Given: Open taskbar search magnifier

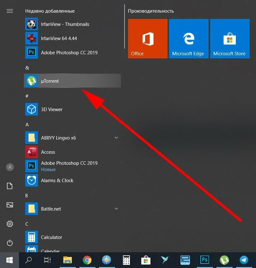Looking at the screenshot, I should (28, 260).
